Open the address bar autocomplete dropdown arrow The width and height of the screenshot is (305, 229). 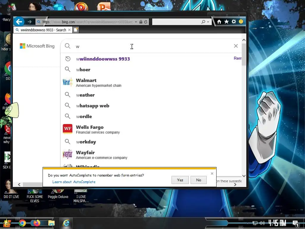coord(136,22)
